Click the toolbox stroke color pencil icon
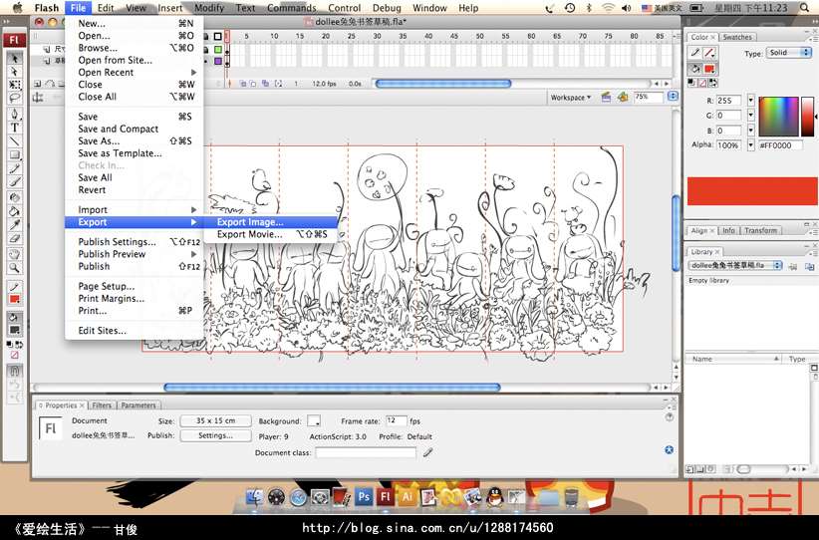The height and width of the screenshot is (540, 819). pos(15,287)
